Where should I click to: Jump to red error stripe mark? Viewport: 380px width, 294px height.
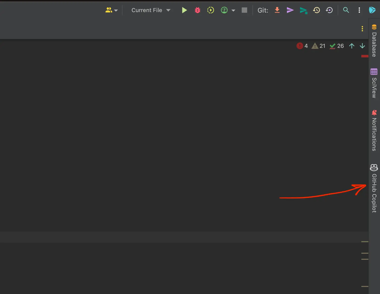point(365,56)
